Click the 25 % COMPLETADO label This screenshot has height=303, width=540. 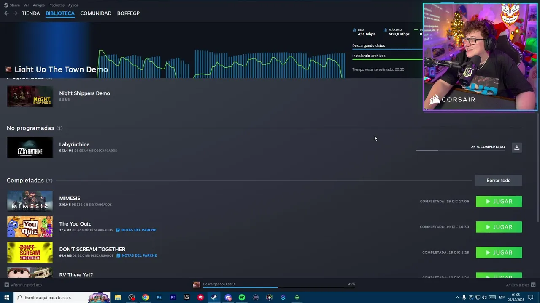pos(488,147)
